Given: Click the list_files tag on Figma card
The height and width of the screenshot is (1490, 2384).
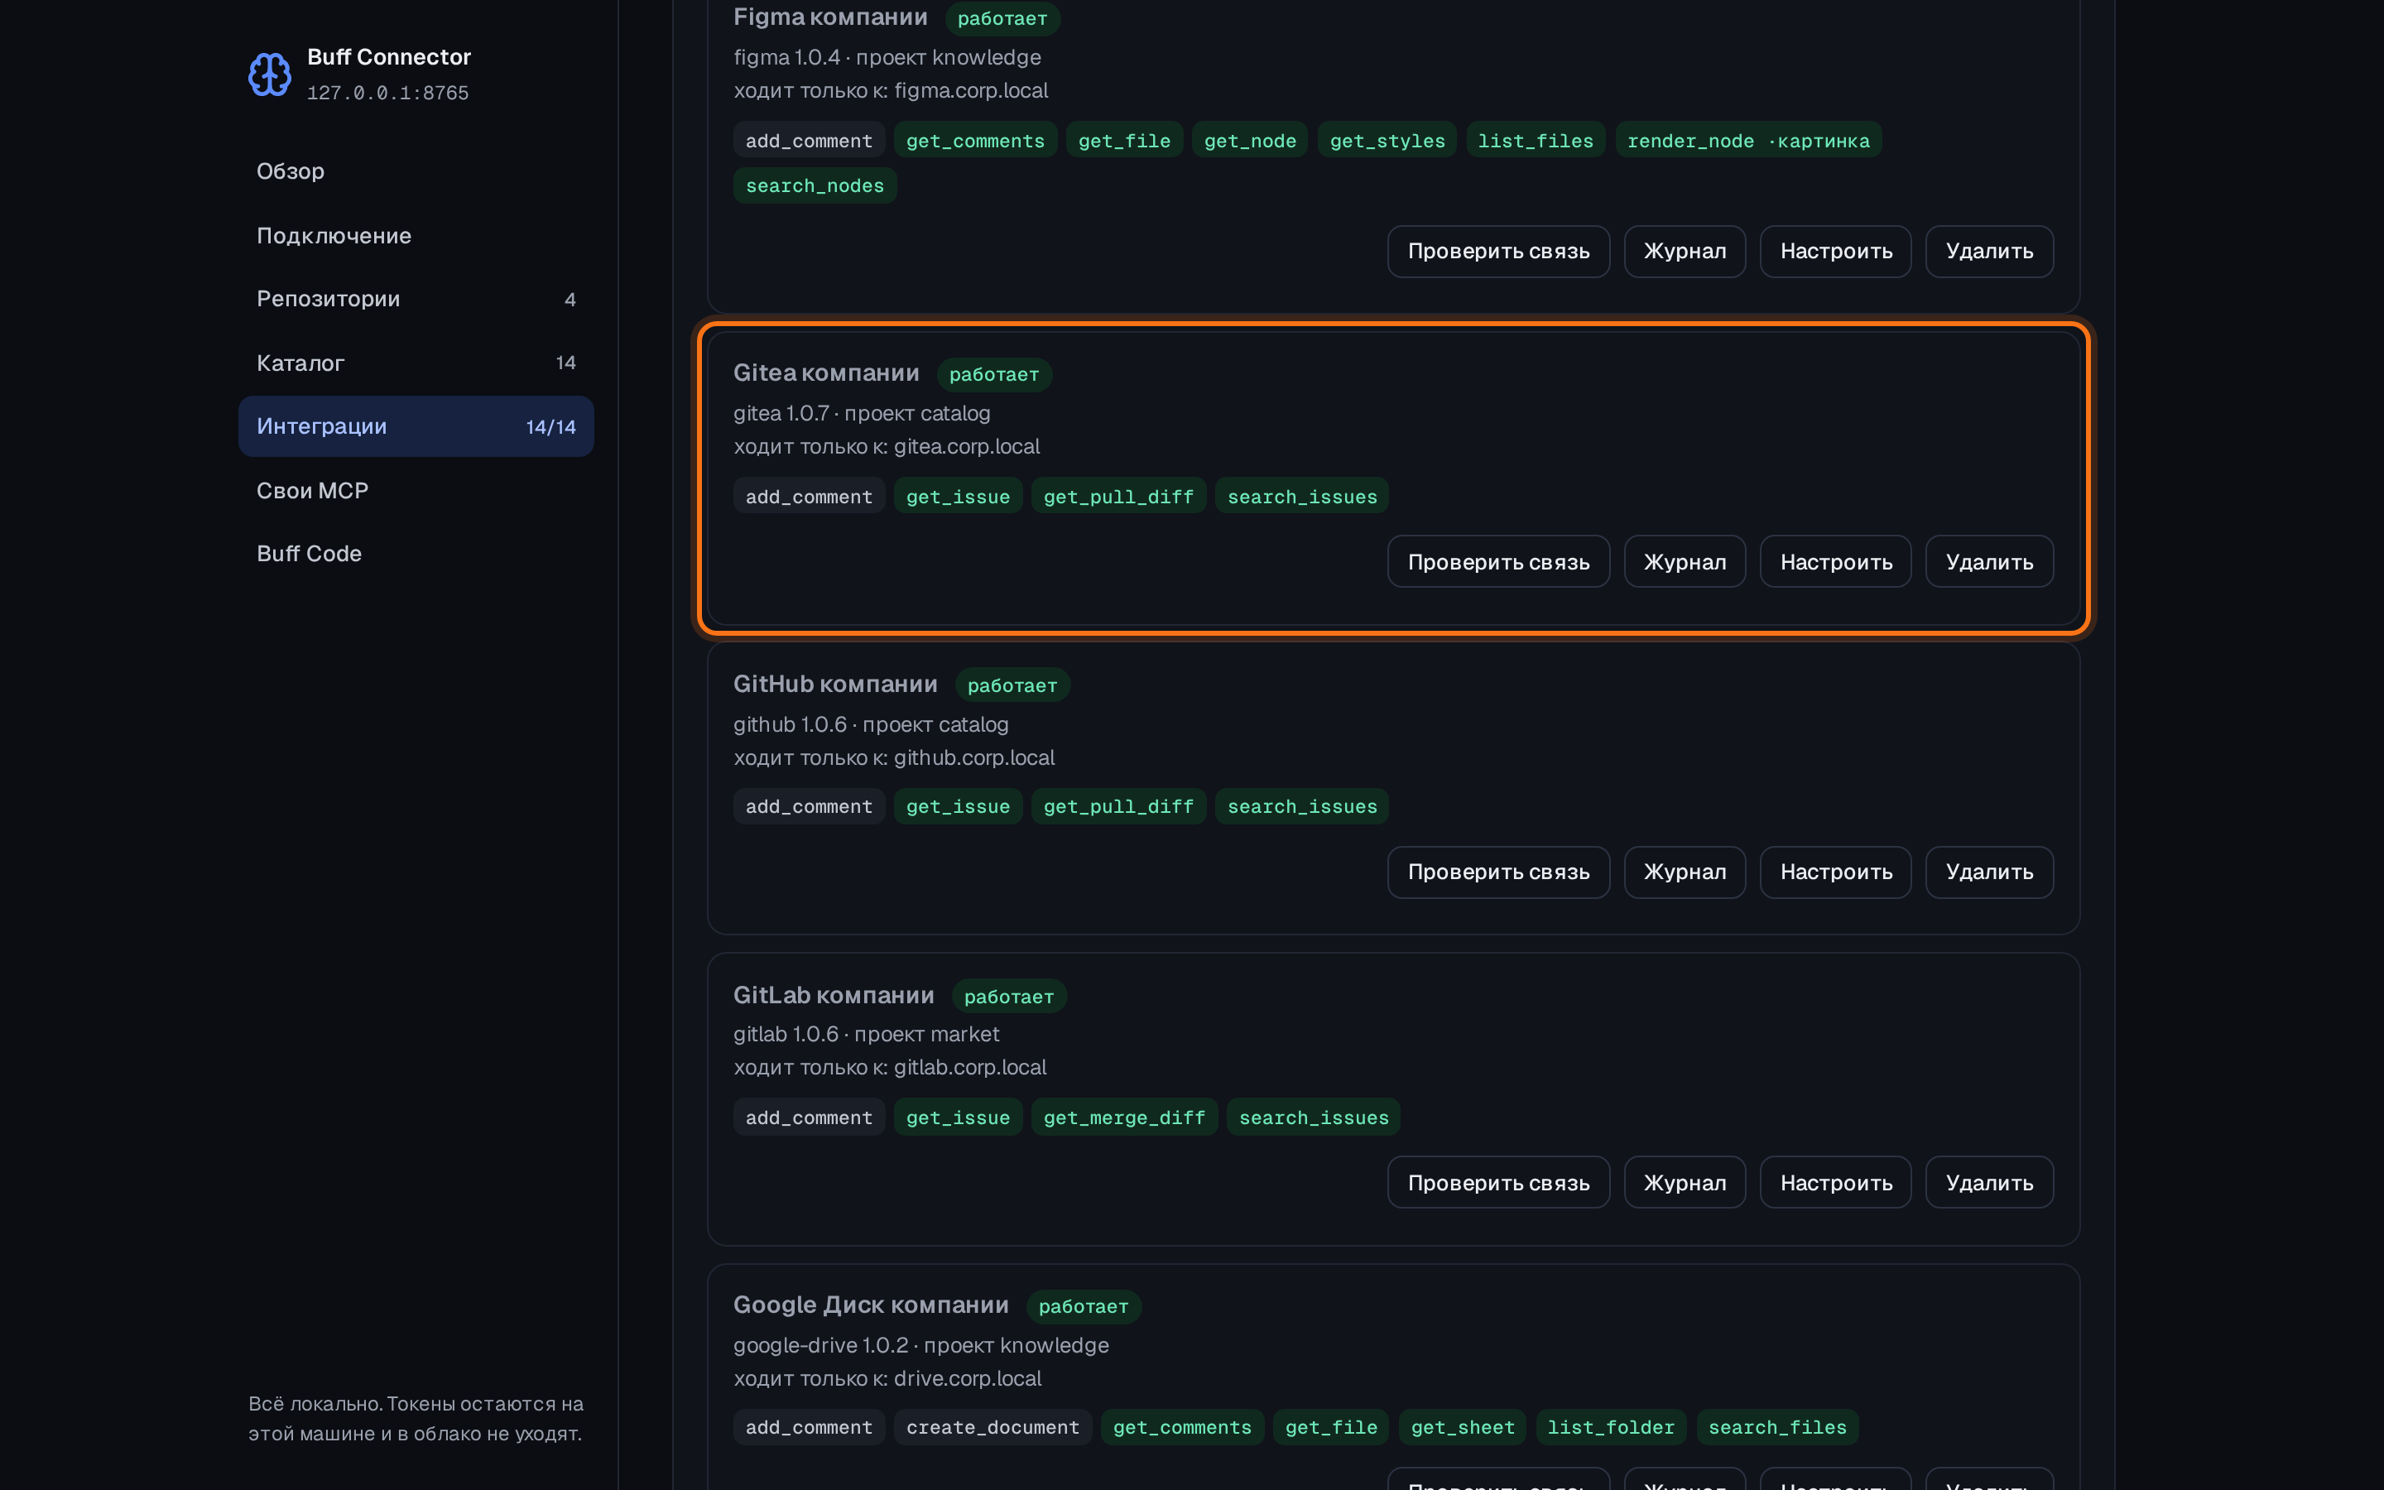Looking at the screenshot, I should coord(1535,141).
